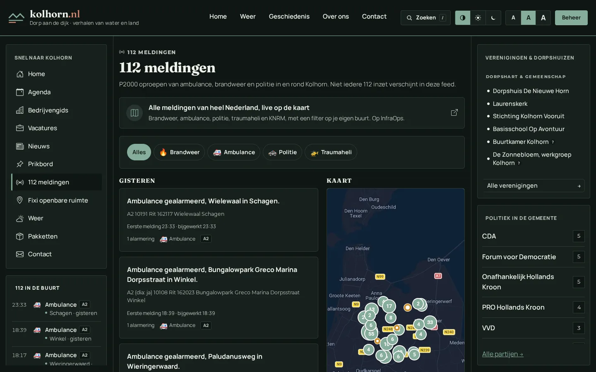Open Dorpshuis De Nieuwe Horn

coord(531,91)
